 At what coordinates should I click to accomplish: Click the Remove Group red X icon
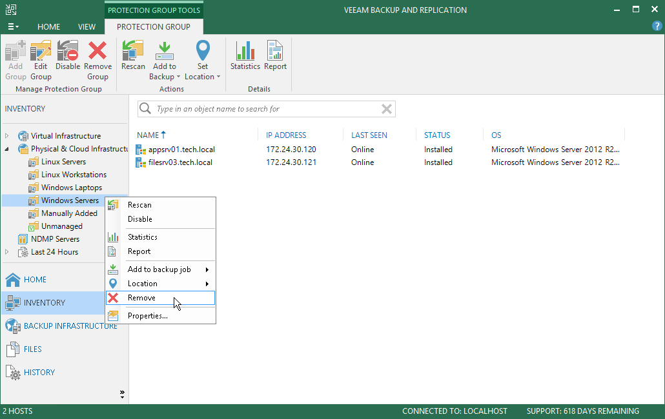coord(97,51)
